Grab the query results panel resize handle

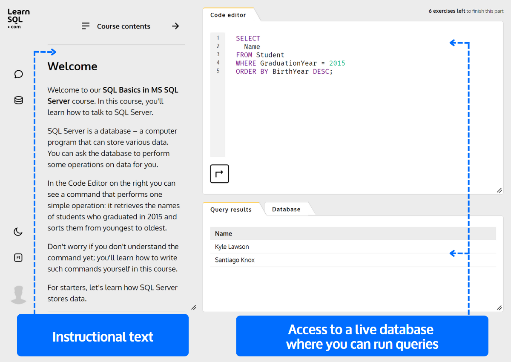[499, 307]
